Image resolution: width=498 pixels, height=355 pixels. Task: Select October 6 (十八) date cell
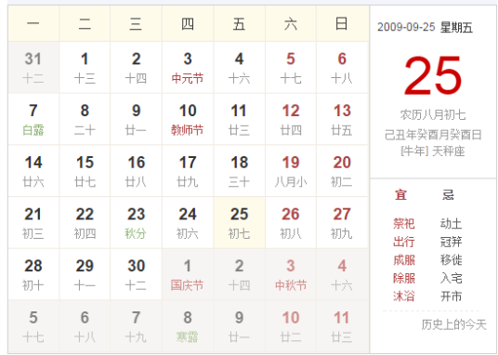[x=85, y=326]
